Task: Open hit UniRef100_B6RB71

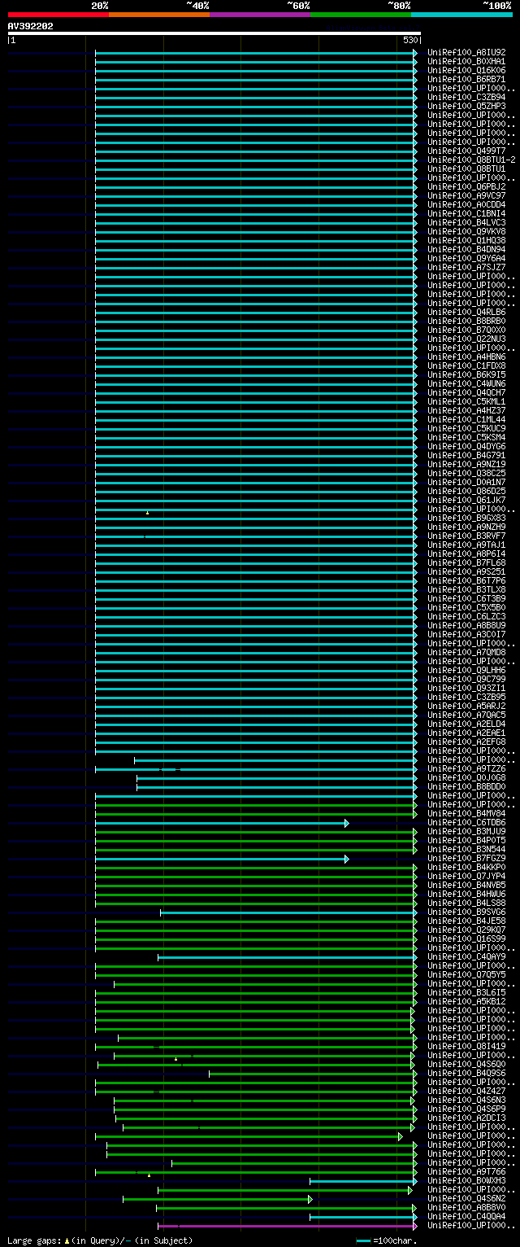Action: click(466, 79)
